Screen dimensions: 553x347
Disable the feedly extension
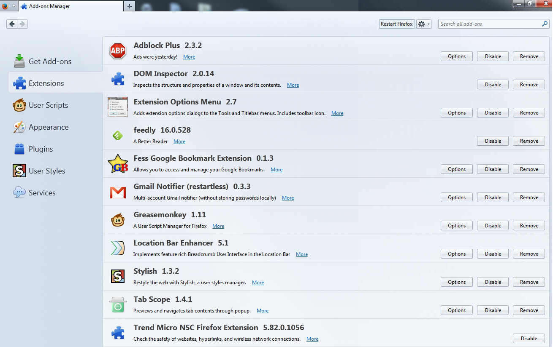(x=493, y=141)
